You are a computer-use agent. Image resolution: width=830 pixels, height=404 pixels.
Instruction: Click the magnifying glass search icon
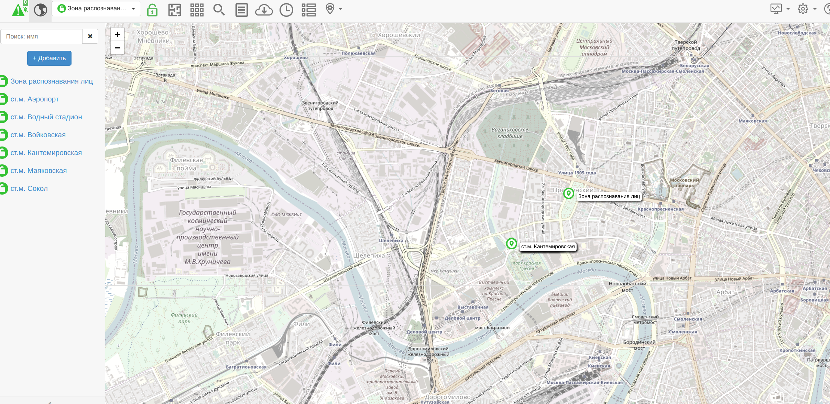coord(219,10)
